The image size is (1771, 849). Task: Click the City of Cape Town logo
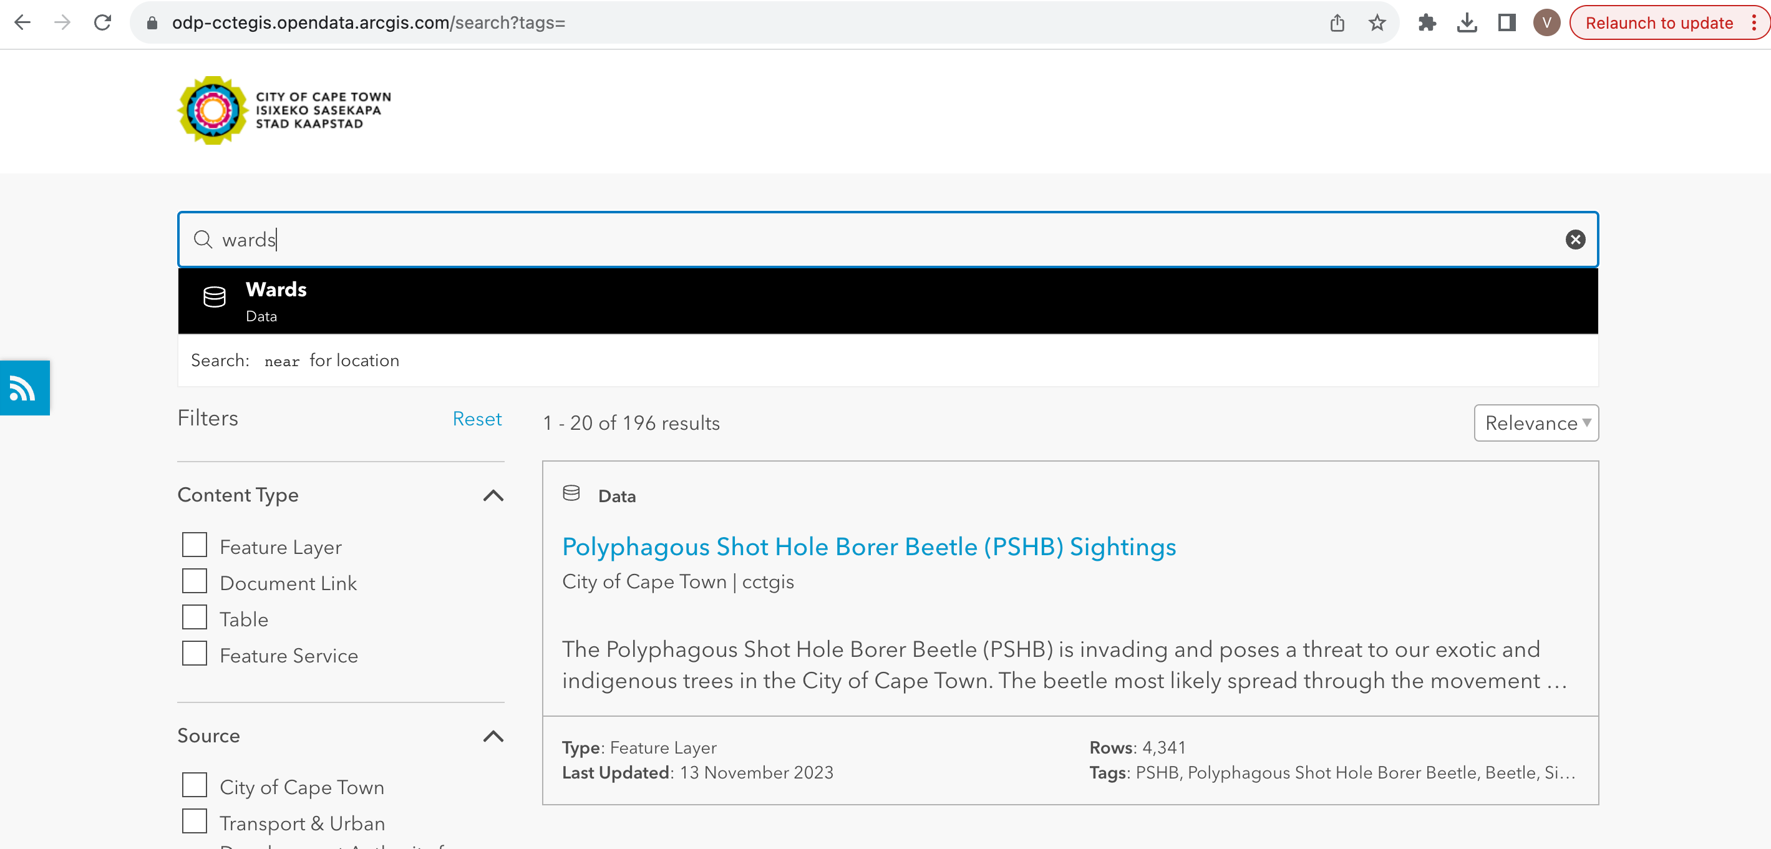coord(284,110)
